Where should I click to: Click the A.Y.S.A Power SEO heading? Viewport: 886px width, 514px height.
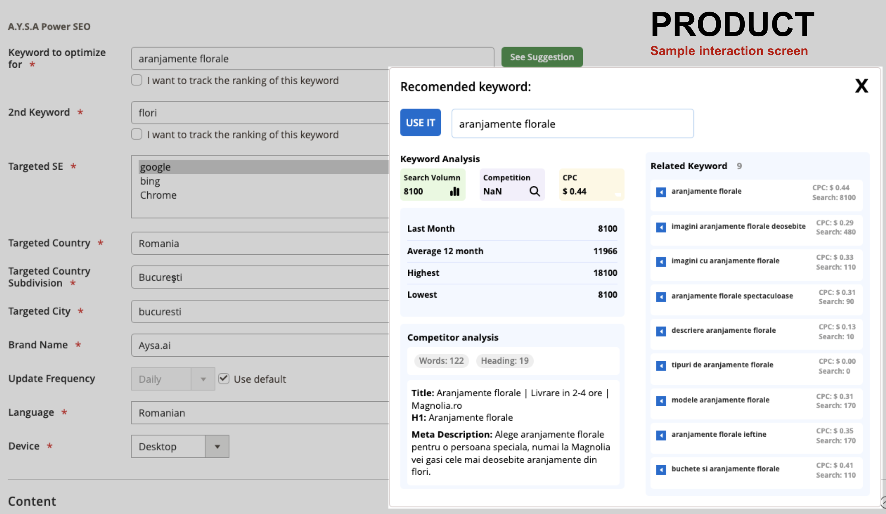pyautogui.click(x=49, y=27)
